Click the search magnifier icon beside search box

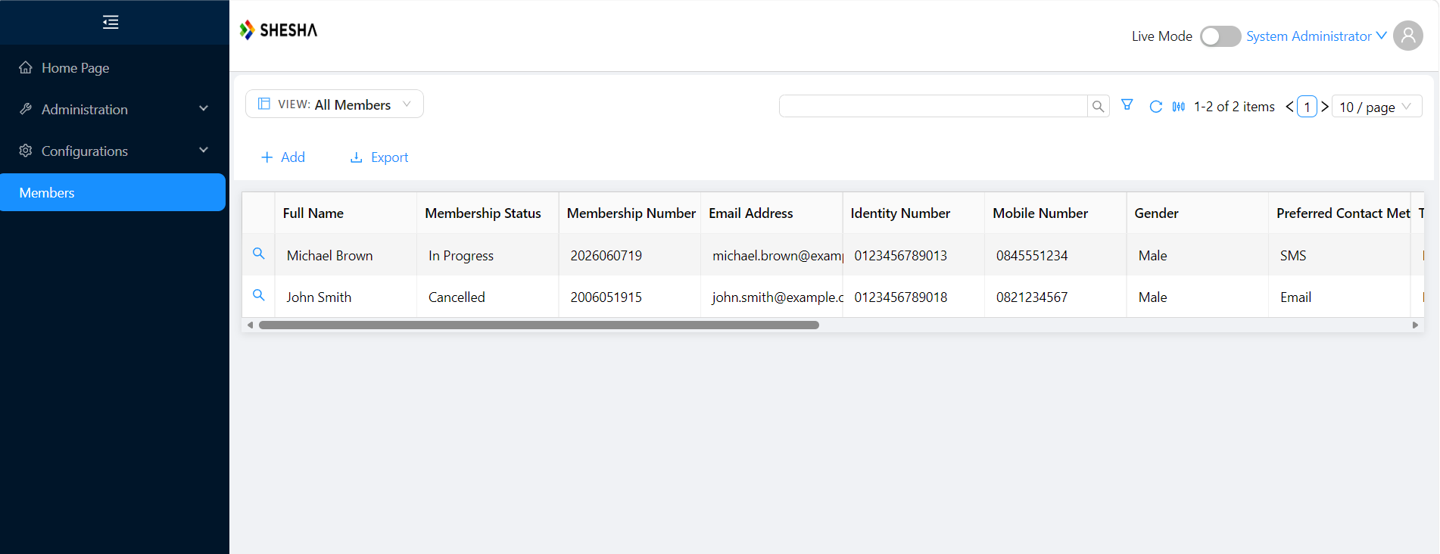point(1098,107)
